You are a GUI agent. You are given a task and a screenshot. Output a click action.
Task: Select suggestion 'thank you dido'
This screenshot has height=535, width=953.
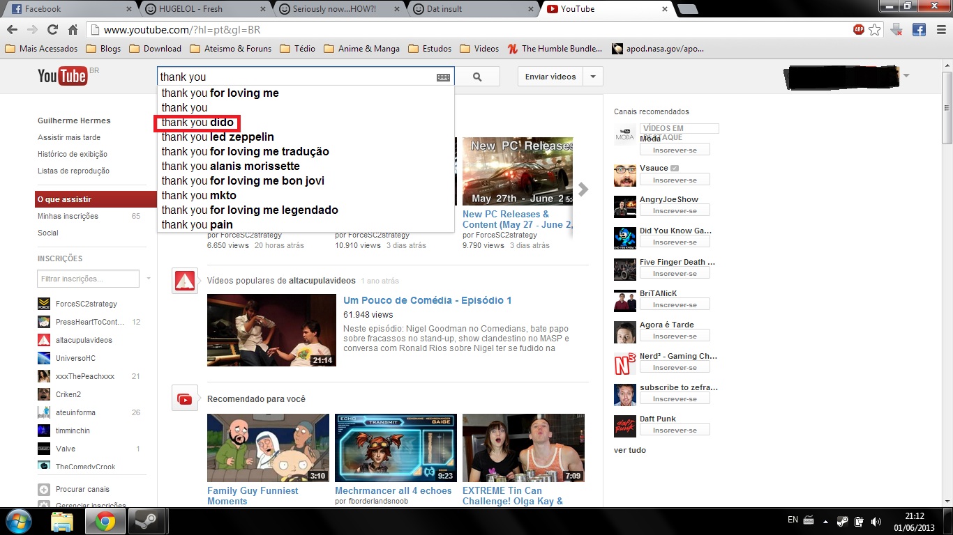click(306, 123)
